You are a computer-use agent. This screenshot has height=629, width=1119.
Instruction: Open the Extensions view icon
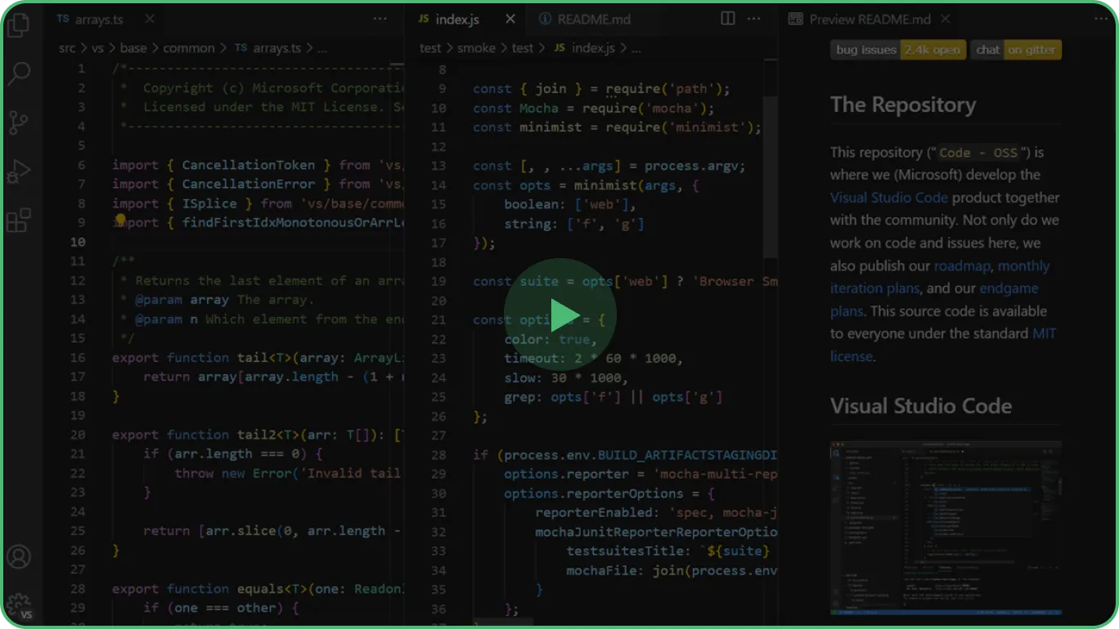pos(18,221)
